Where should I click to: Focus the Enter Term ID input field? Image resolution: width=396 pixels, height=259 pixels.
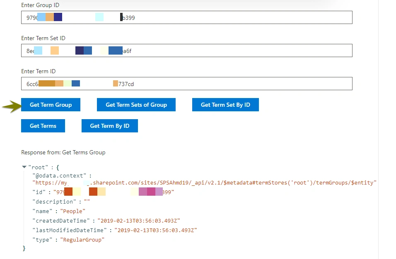tap(187, 84)
